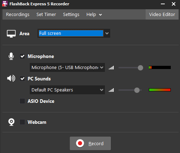Open the Help menu
The width and height of the screenshot is (180, 153).
click(94, 15)
